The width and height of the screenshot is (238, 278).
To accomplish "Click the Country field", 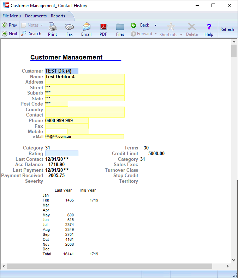I will tap(85, 109).
